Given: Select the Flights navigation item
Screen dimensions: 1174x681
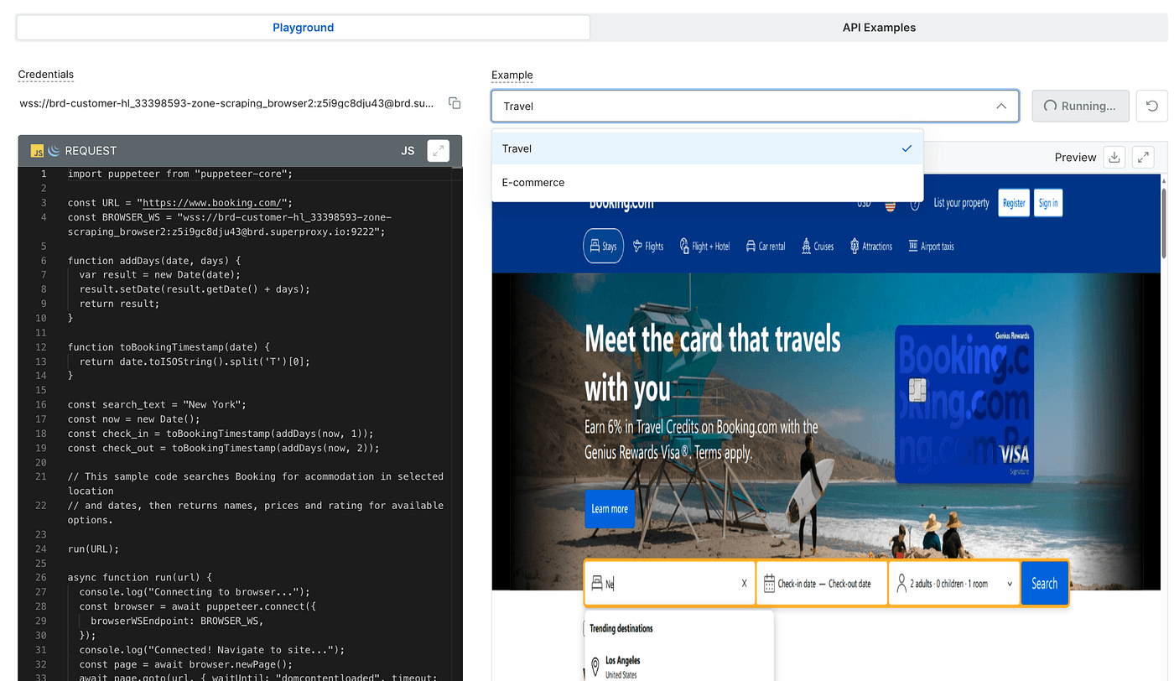Looking at the screenshot, I should pyautogui.click(x=647, y=247).
